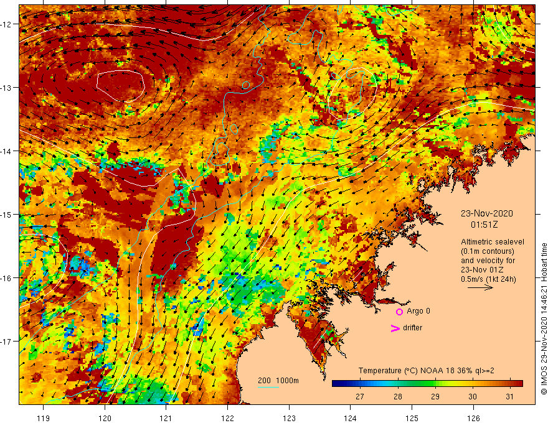548x423 pixels.
Task: Click the 'Altimetric sealevel' legend text
Action: [x=493, y=242]
